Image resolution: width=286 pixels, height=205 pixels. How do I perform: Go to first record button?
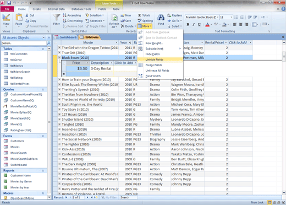[66, 197]
